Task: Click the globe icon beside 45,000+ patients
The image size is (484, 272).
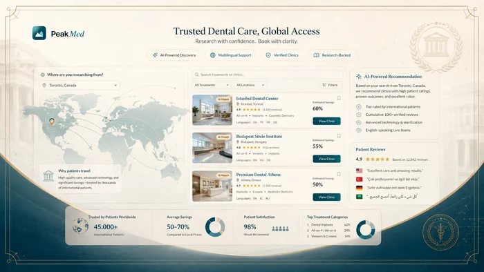Action: click(80, 226)
